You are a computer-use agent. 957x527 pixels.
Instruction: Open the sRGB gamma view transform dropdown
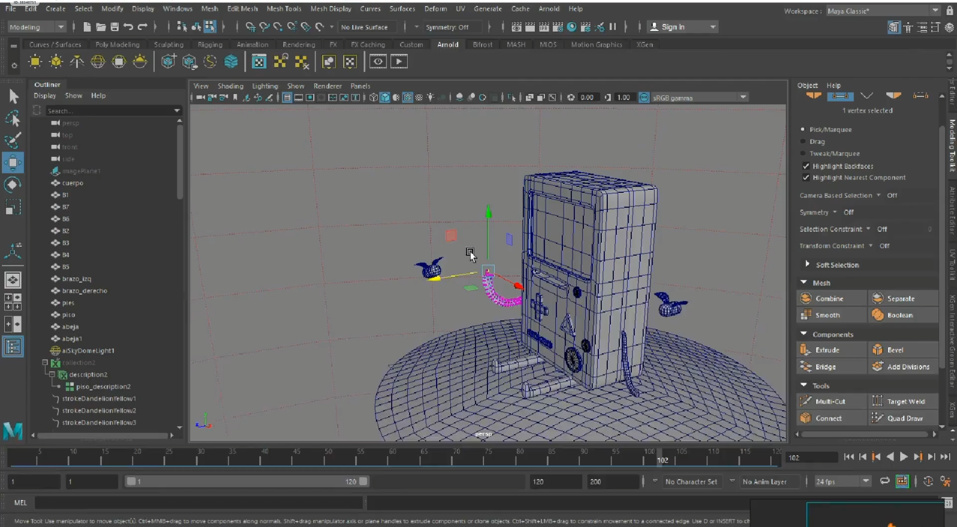coord(699,98)
